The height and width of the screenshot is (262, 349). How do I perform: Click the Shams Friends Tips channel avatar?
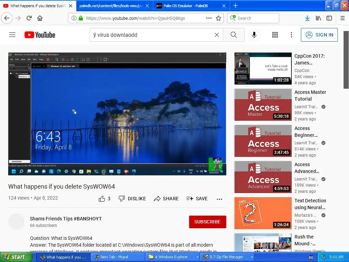click(16, 221)
